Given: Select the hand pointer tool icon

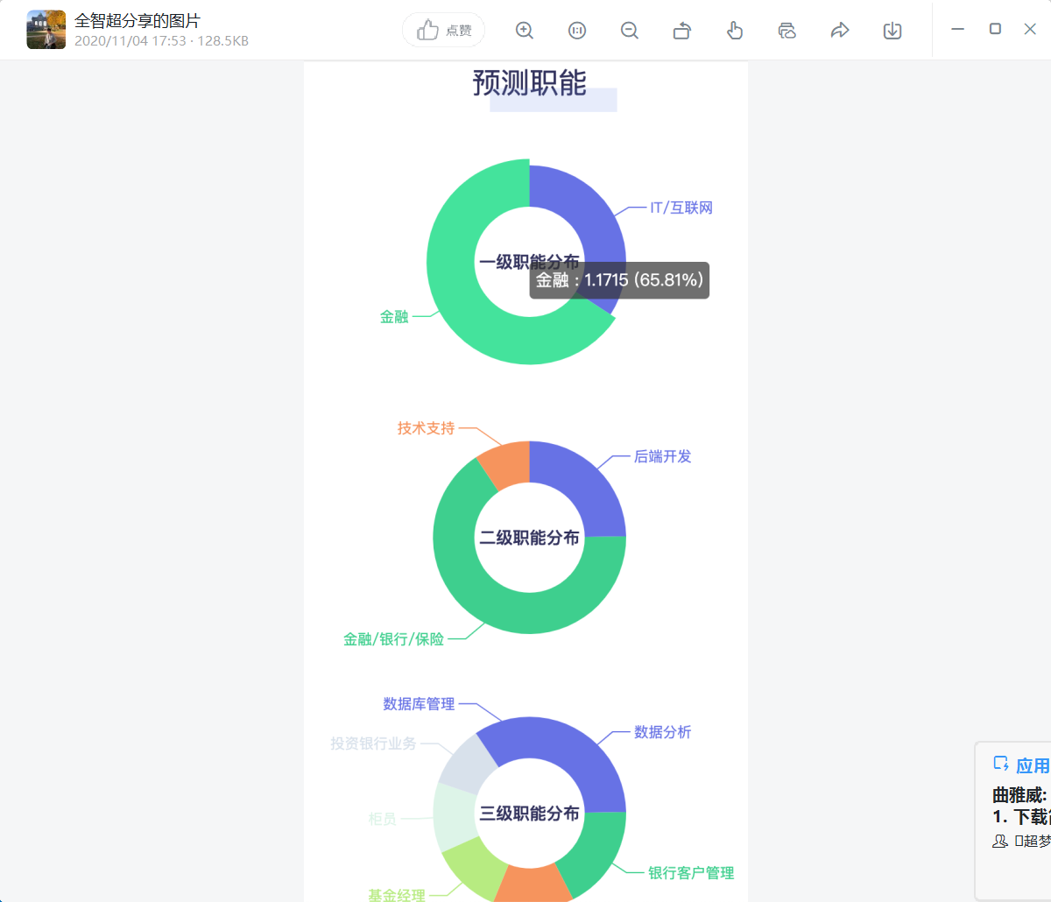Looking at the screenshot, I should 735,31.
